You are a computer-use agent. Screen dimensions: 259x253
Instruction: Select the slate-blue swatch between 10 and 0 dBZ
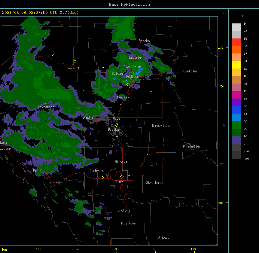[236, 140]
